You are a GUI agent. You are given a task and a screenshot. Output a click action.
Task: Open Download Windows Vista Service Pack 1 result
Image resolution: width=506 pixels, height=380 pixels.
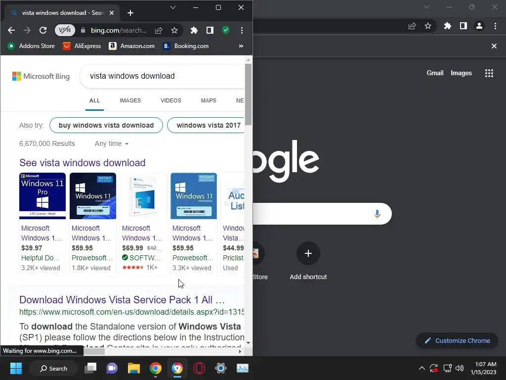pos(122,300)
